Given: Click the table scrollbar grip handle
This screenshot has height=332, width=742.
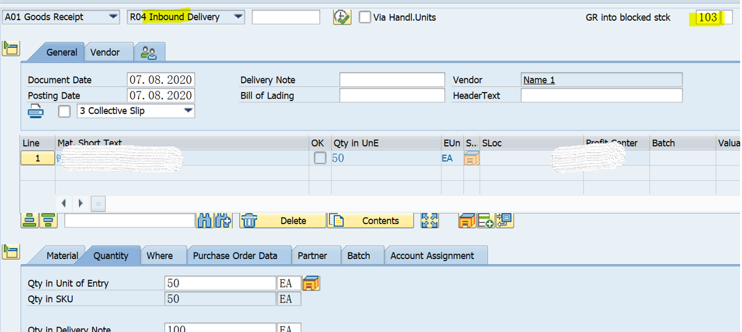Looking at the screenshot, I should click(x=98, y=203).
